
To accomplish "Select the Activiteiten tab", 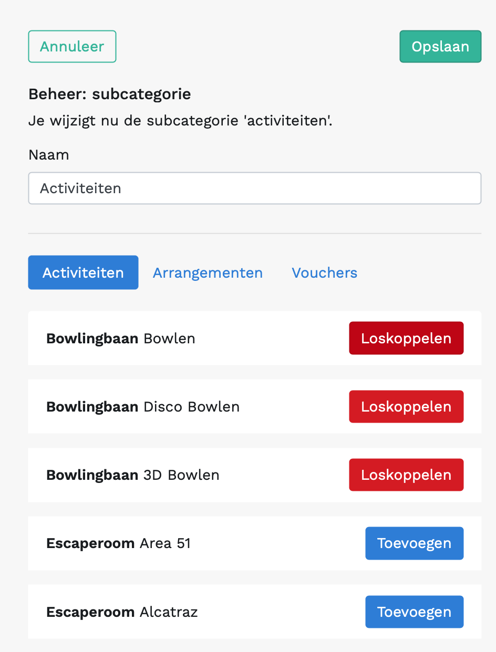I will (83, 273).
